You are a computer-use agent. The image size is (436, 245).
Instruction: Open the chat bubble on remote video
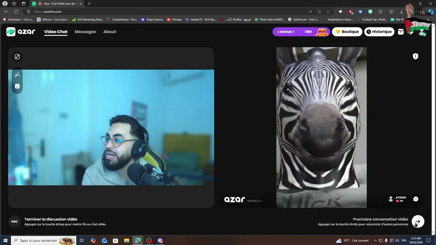[416, 199]
